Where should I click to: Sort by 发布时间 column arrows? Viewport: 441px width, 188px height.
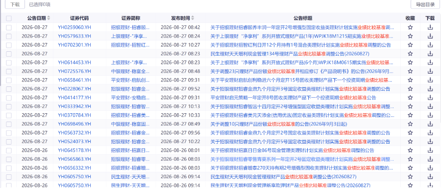point(193,18)
